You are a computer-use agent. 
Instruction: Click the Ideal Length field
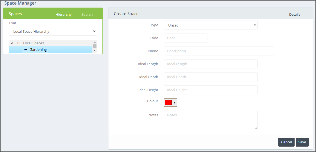(211, 64)
